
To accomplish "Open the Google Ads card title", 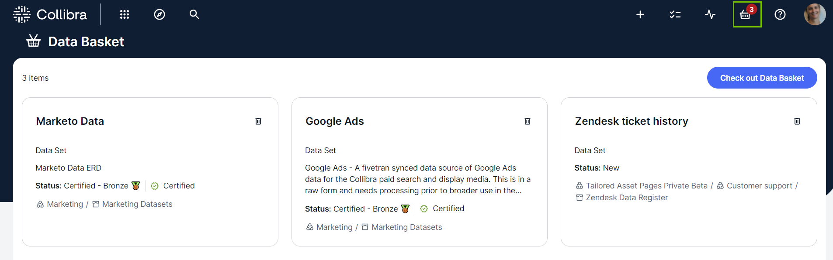I will point(335,121).
